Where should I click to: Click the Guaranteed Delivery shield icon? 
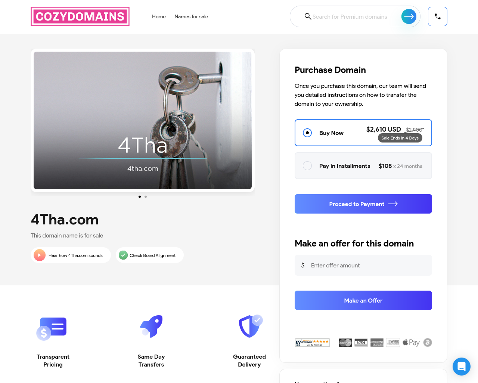[251, 326]
